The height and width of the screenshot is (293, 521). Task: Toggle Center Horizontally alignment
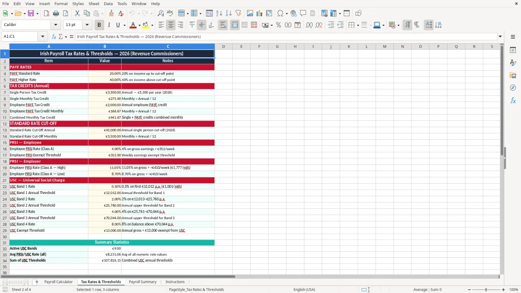coord(171,25)
